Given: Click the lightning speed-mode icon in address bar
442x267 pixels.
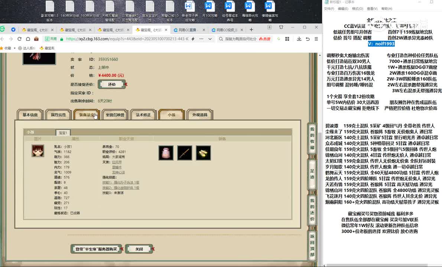Looking at the screenshot, I should [x=193, y=39].
